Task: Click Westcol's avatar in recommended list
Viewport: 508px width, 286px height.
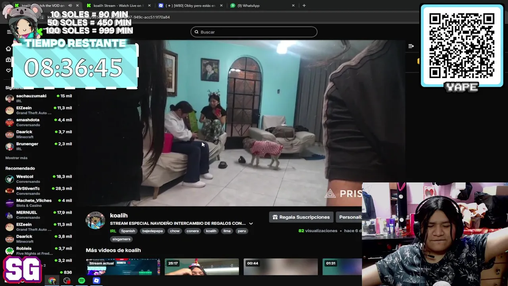Action: 10,179
